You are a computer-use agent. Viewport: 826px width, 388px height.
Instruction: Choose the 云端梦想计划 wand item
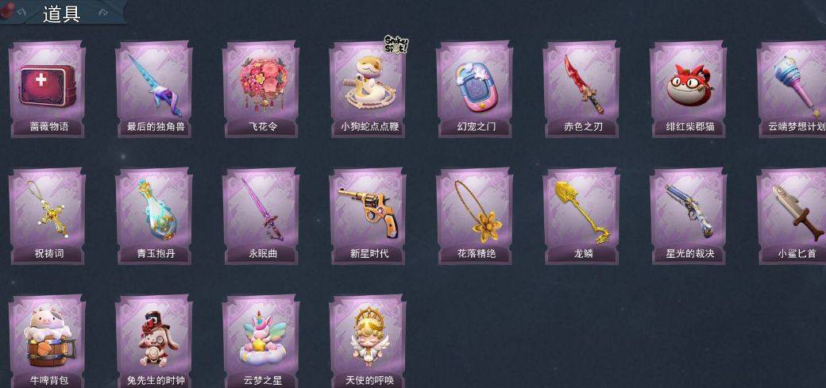click(x=792, y=90)
